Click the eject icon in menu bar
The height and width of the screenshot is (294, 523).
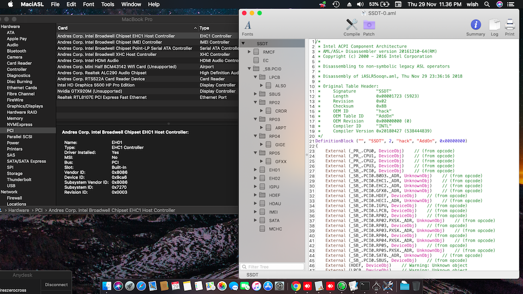click(349, 4)
